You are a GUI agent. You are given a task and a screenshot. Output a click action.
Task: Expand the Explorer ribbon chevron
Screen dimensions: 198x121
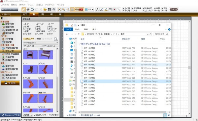(x=166, y=30)
